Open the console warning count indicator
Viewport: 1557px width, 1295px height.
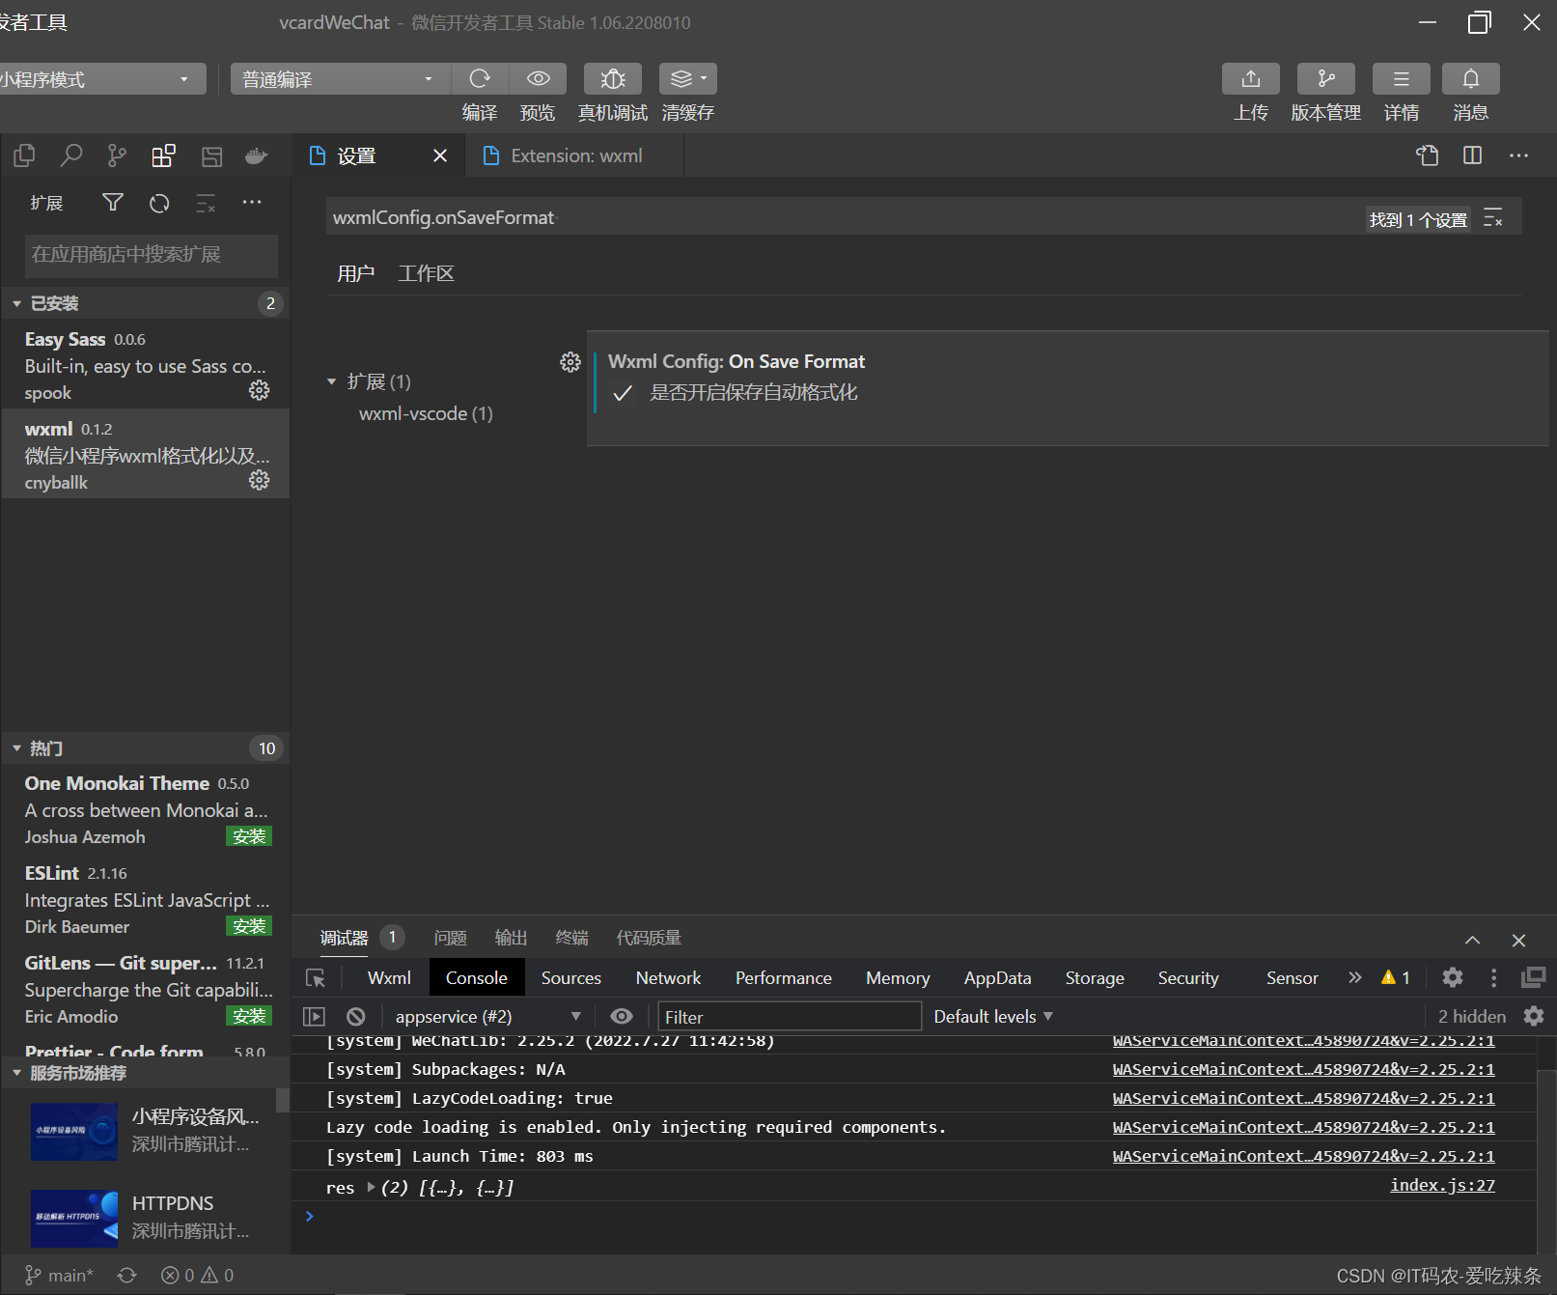(1396, 977)
